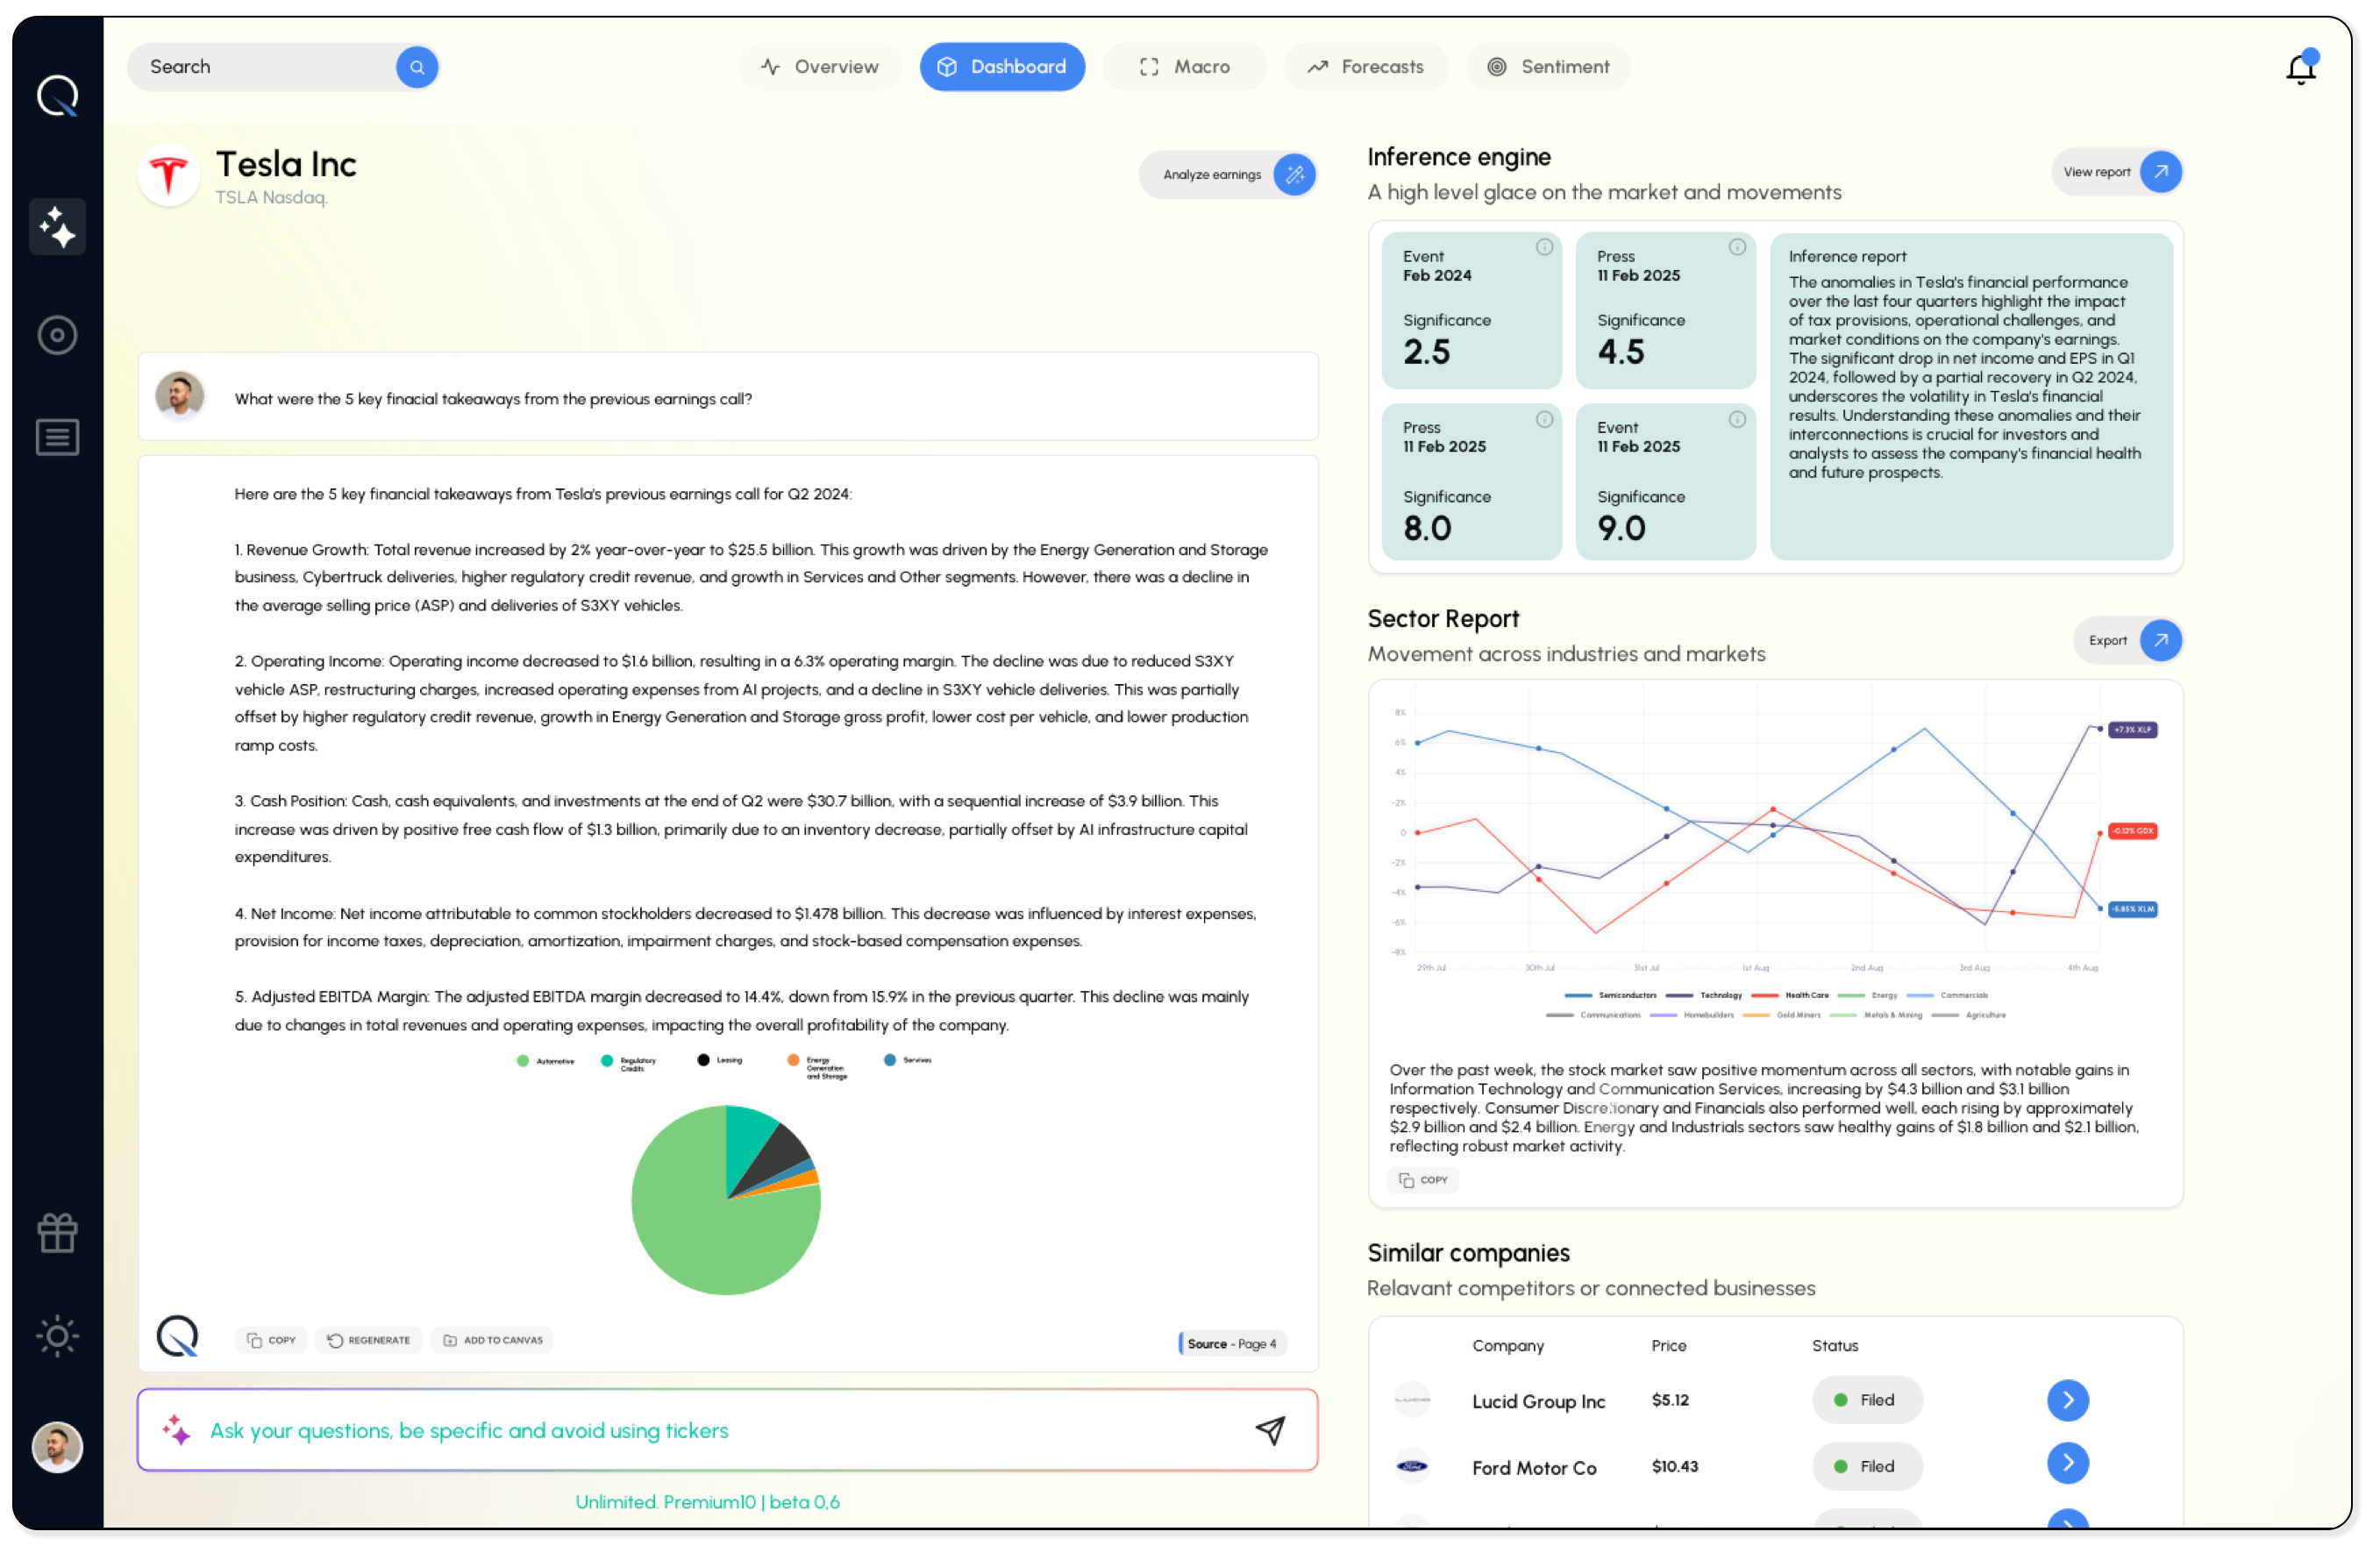The width and height of the screenshot is (2380, 1546).
Task: Click the Energy Generation and Storage legend dot
Action: click(x=793, y=1060)
